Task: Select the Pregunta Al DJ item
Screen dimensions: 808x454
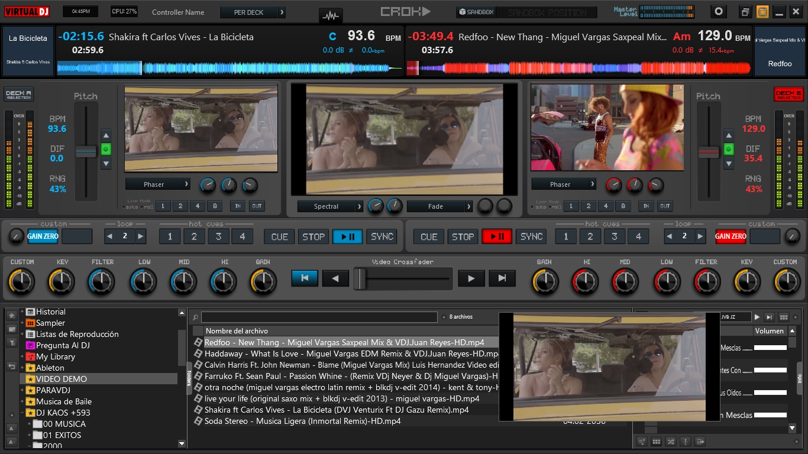Action: pos(63,345)
